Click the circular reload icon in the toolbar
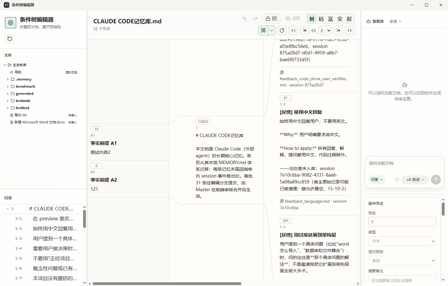The image size is (448, 286). pos(282,30)
